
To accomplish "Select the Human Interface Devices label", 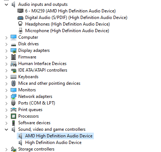I will pos(42,64).
